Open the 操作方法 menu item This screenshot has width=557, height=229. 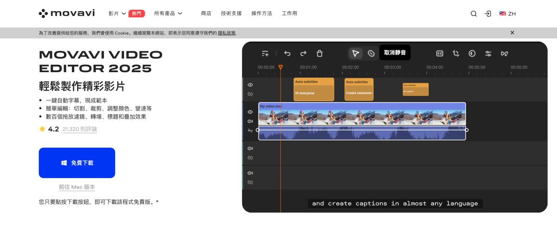262,13
